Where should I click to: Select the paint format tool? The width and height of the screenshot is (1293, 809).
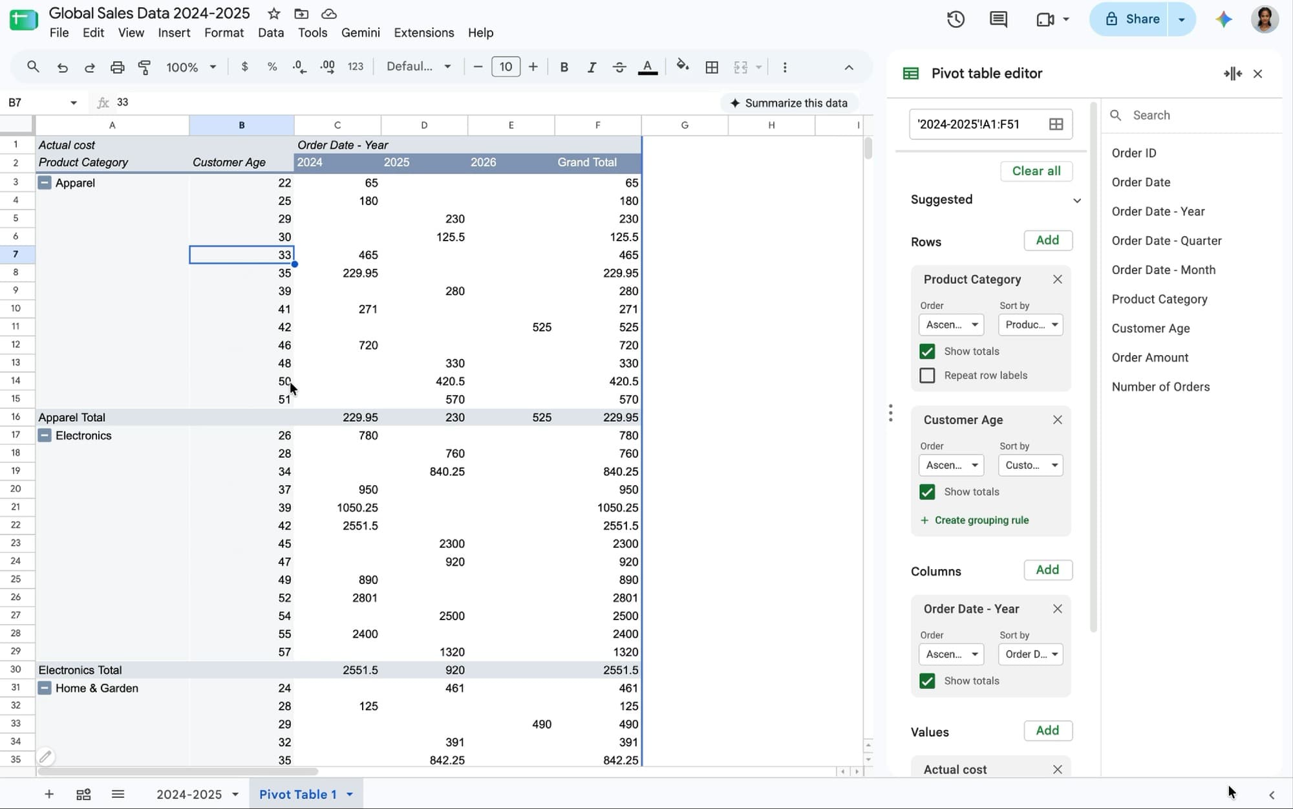click(x=144, y=67)
